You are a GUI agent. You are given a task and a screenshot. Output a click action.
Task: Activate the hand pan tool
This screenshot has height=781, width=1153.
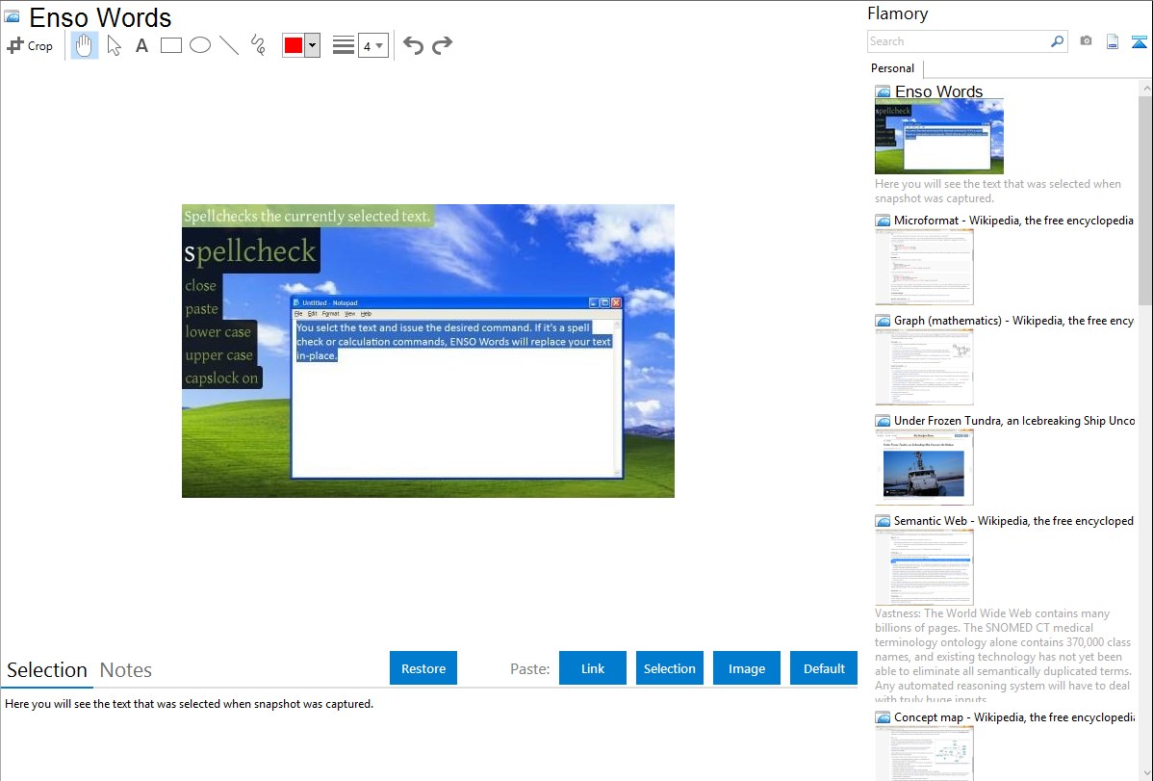point(84,45)
